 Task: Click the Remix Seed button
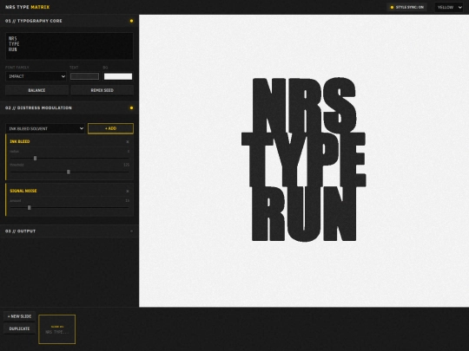click(x=102, y=90)
